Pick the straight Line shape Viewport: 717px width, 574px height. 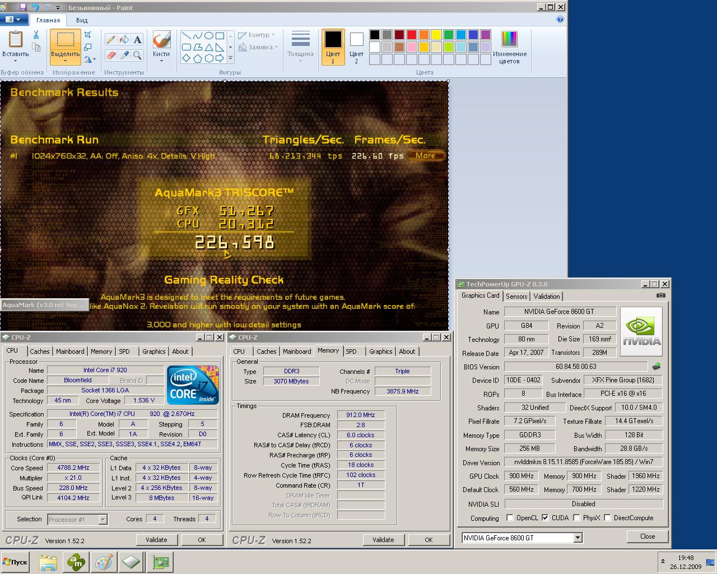point(187,36)
